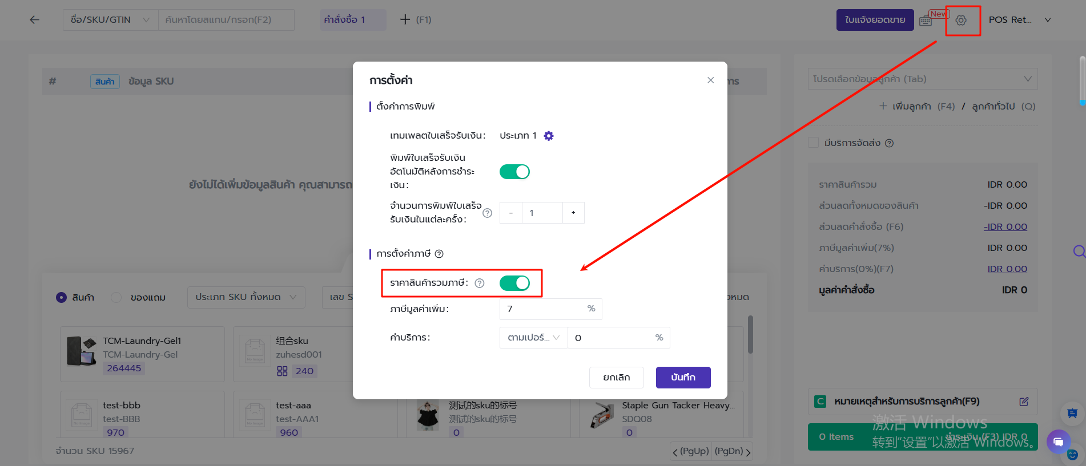This screenshot has height=466, width=1086.
Task: Check the มีบริการจัดส่ง delivery checkbox
Action: [814, 143]
